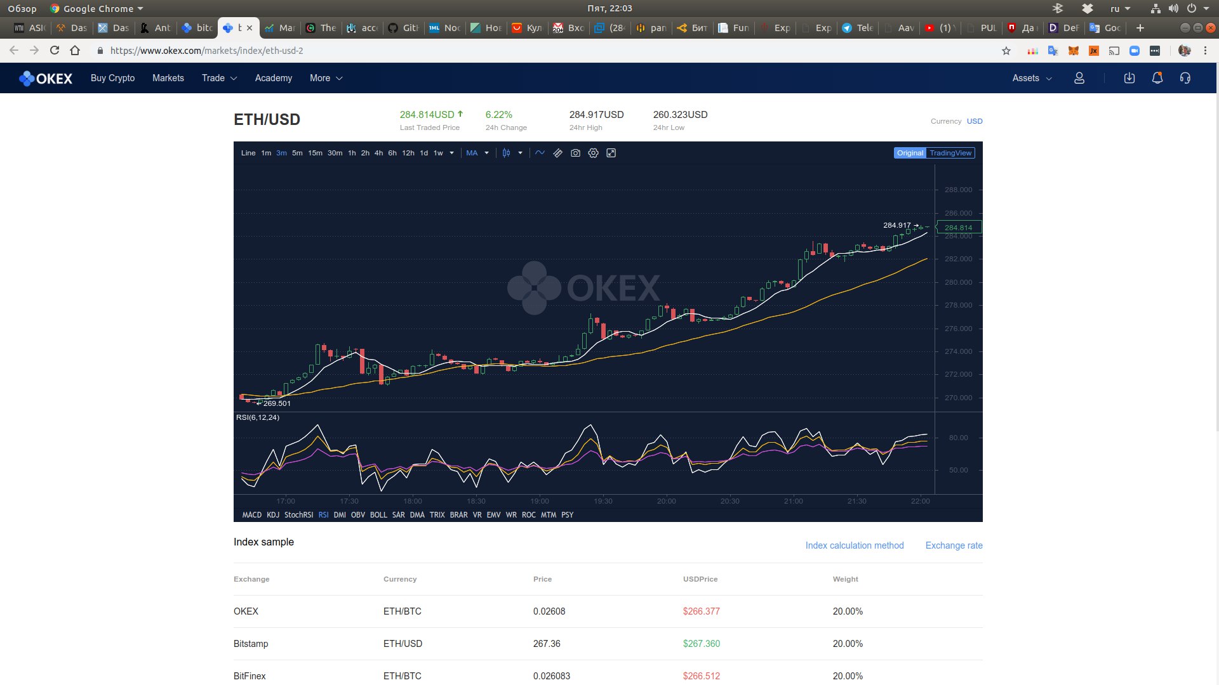Select the 5m timeframe

tap(297, 153)
